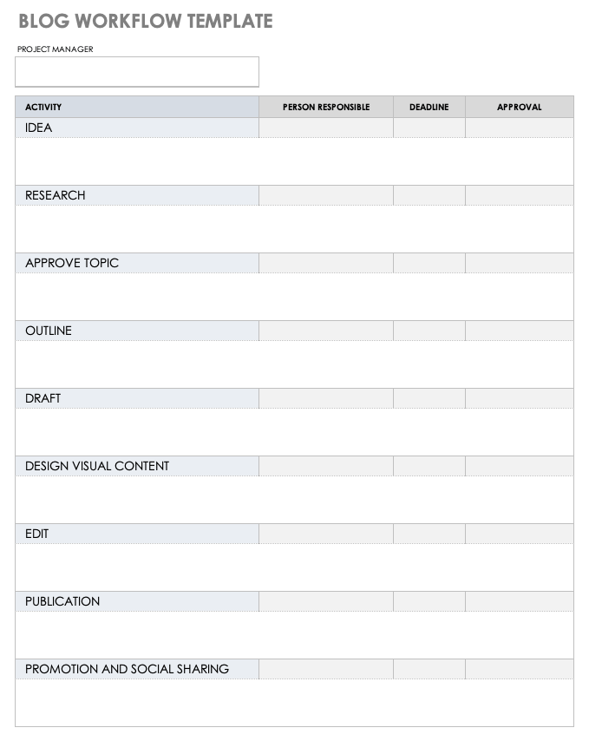The image size is (589, 754).
Task: Select the Person Responsible column header
Action: pos(325,107)
